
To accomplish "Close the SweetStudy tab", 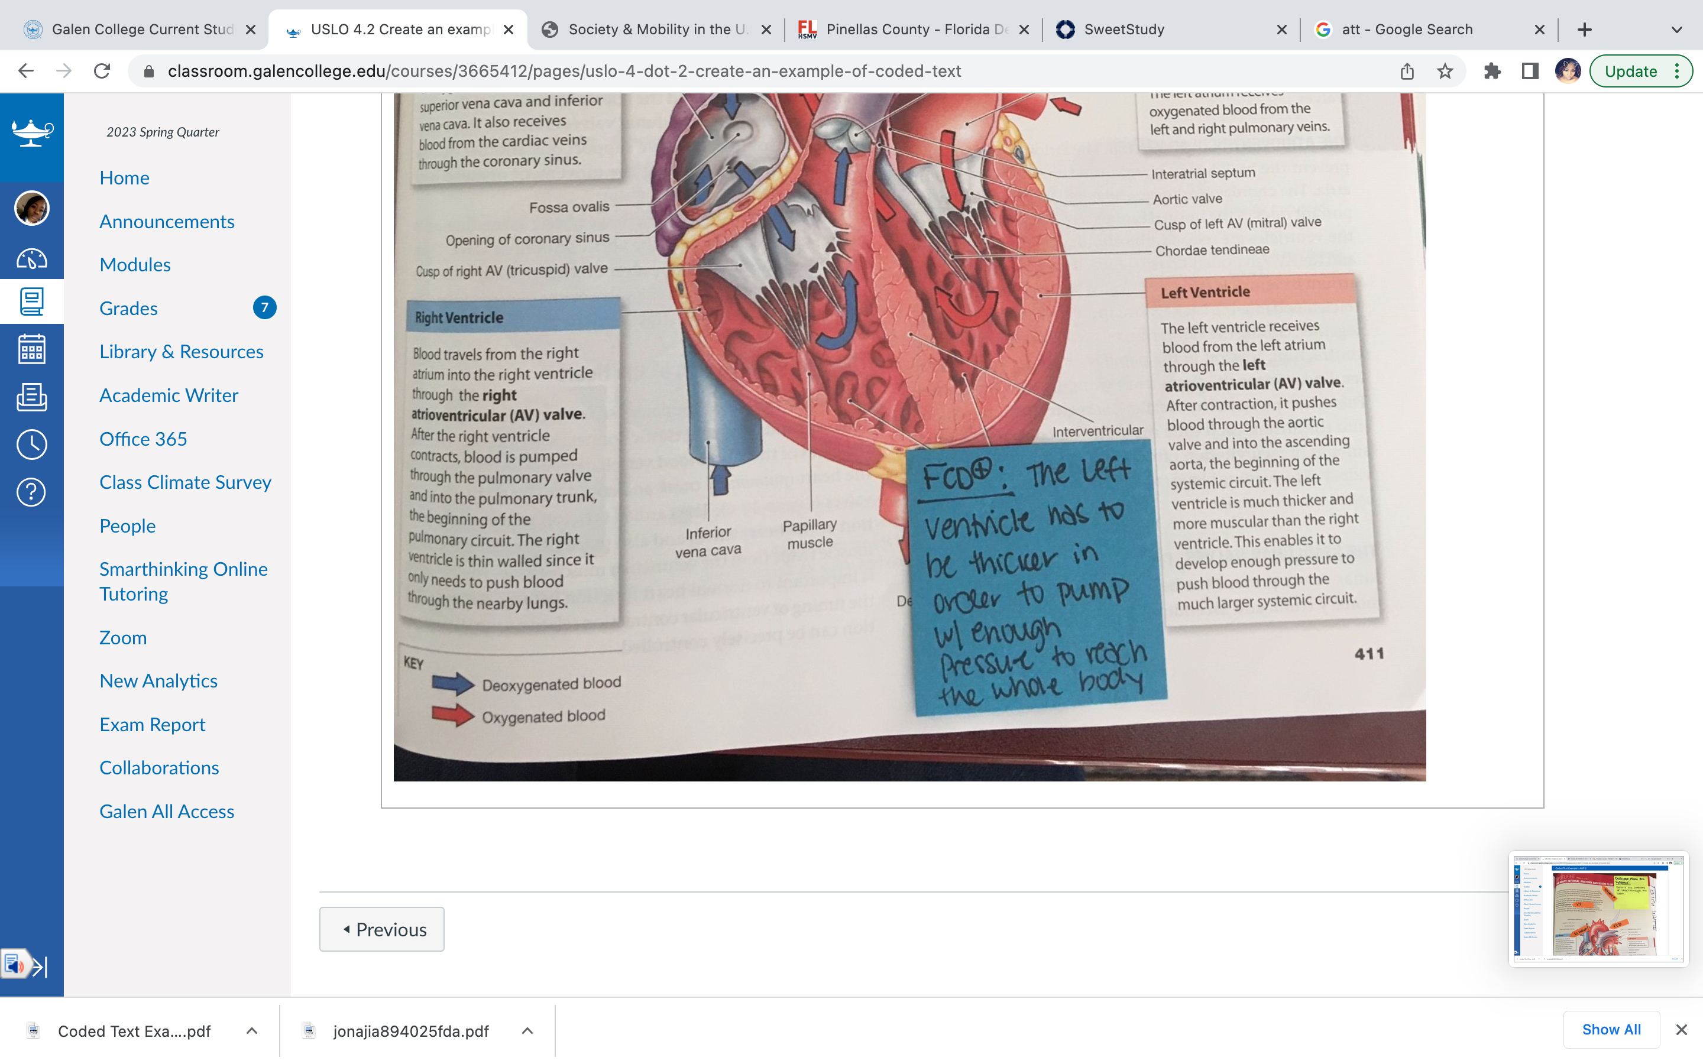I will click(1281, 30).
